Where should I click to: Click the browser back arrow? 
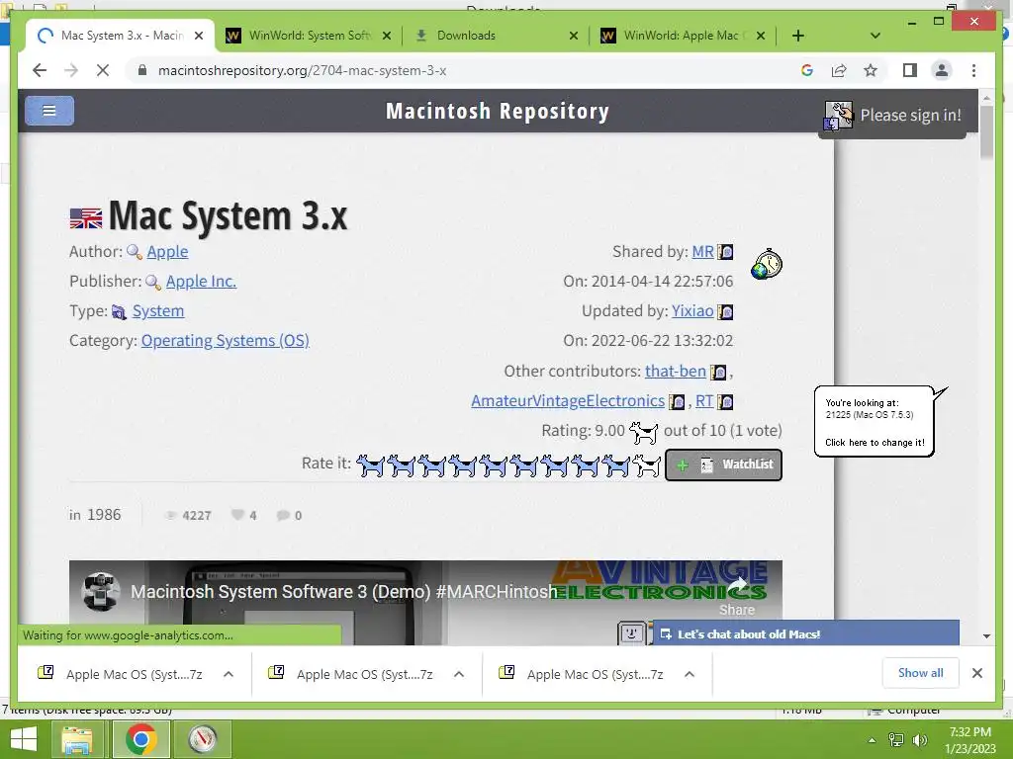[40, 70]
